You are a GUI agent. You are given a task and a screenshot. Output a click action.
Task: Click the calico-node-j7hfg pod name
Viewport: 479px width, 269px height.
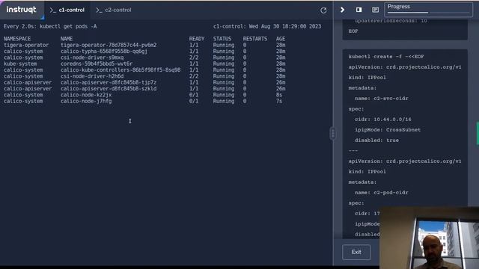point(86,101)
